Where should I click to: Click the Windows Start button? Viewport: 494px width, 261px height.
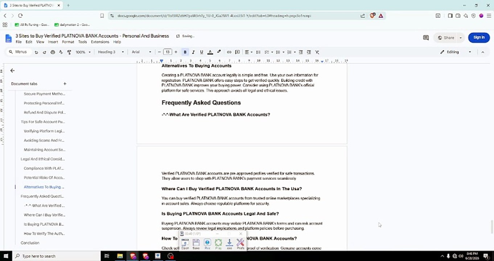(x=6, y=256)
